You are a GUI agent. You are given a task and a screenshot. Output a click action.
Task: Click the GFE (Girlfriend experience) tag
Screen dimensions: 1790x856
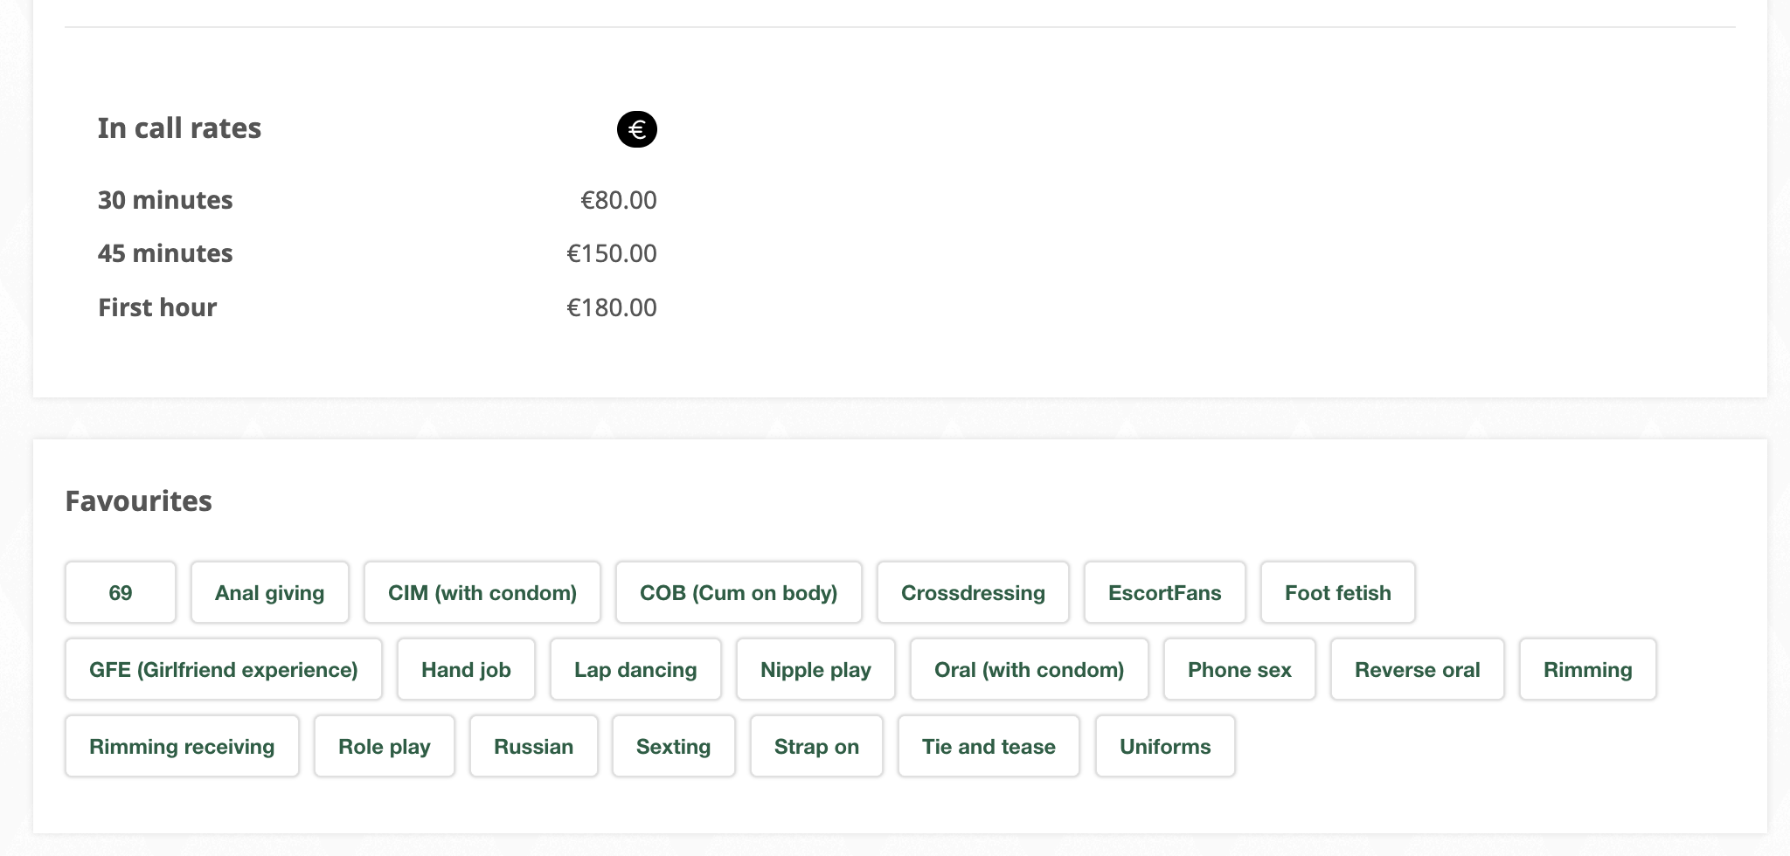tap(223, 669)
